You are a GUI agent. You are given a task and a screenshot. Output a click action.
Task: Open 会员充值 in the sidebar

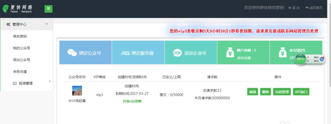tap(20, 72)
